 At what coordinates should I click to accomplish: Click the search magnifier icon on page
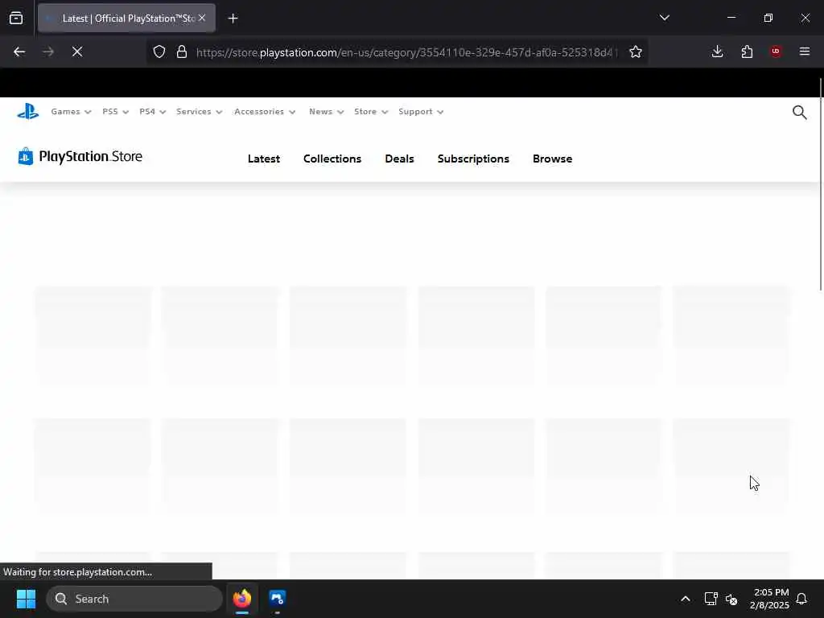799,112
